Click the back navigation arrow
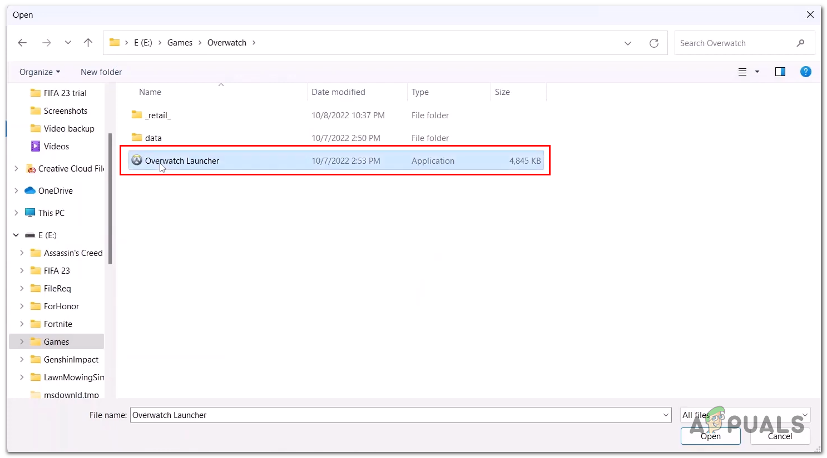827x458 pixels. coord(22,43)
